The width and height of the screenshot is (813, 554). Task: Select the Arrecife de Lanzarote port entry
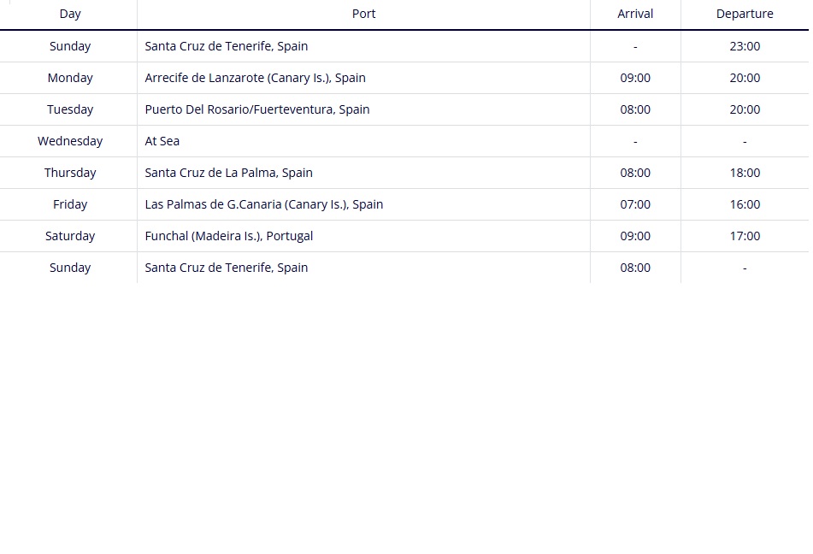[255, 78]
